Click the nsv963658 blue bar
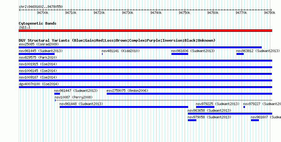This screenshot has height=142, width=281. pos(230,114)
